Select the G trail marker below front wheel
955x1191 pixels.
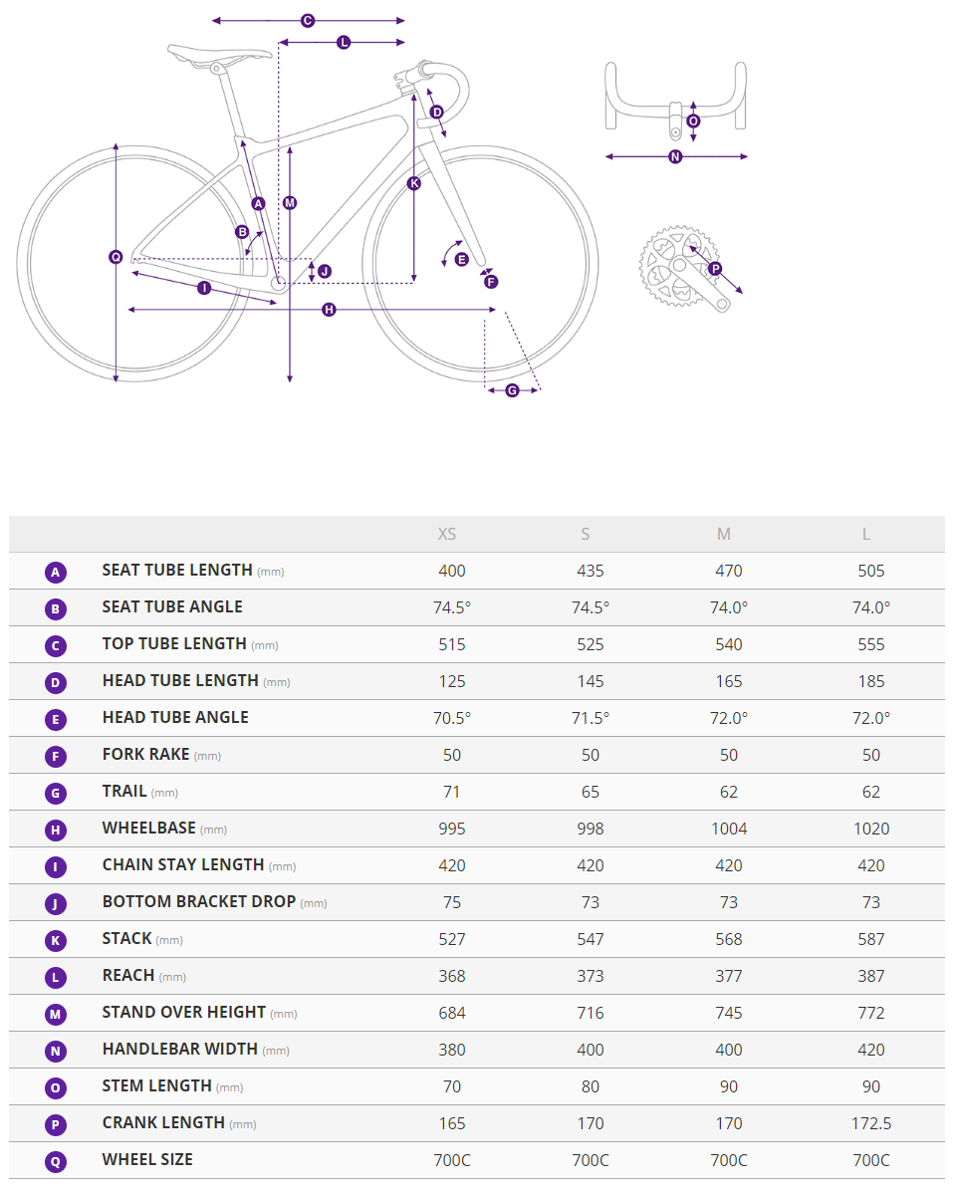coord(513,390)
